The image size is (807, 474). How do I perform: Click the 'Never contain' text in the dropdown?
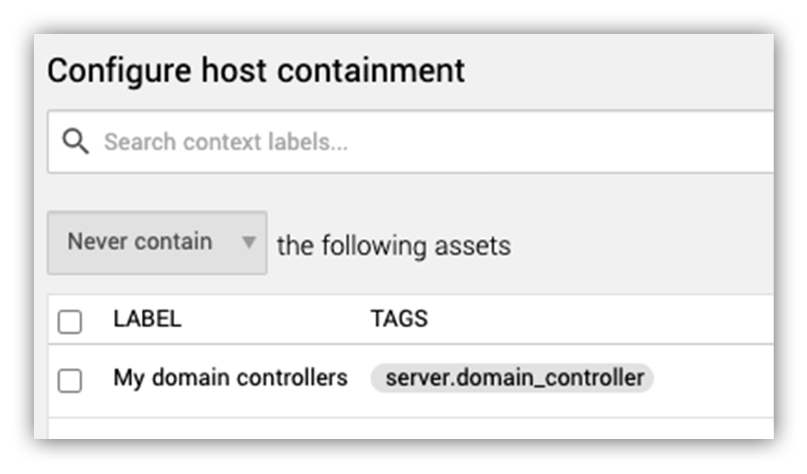pos(139,241)
